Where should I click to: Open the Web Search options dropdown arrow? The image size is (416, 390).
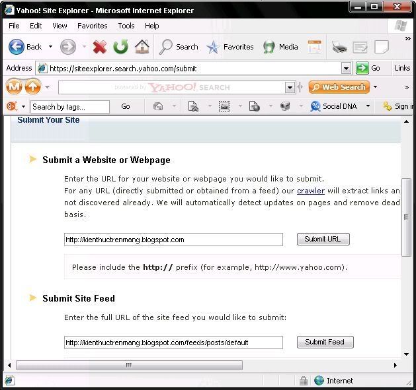click(375, 87)
